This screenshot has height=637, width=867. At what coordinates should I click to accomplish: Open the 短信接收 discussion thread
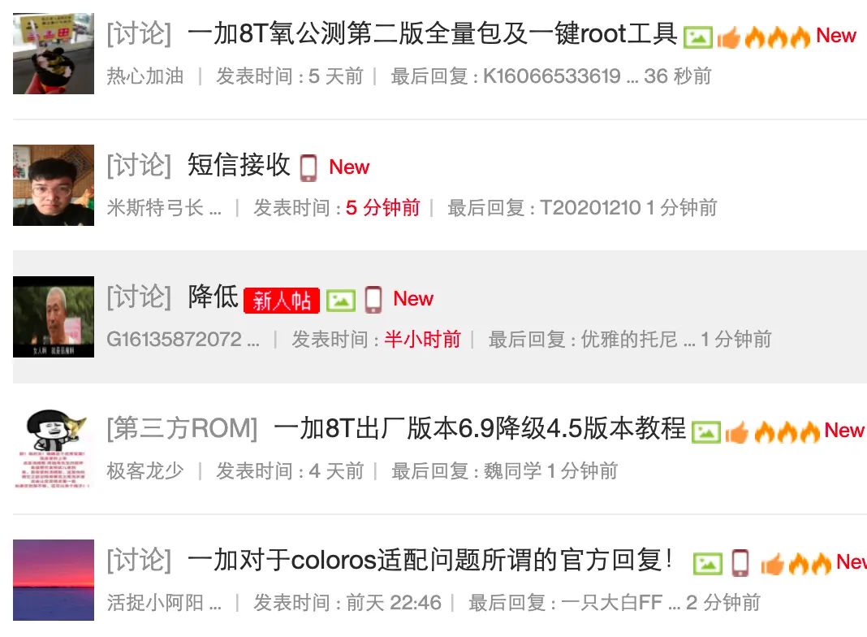(x=239, y=165)
